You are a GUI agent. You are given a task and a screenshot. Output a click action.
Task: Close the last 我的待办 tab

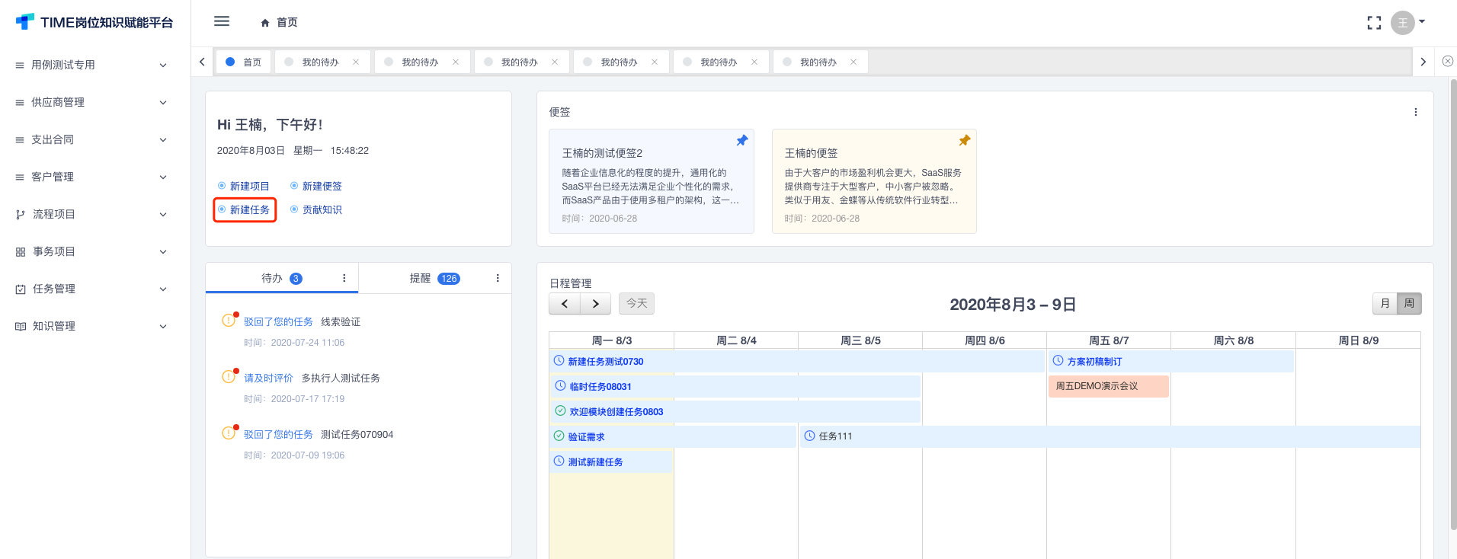tap(853, 62)
